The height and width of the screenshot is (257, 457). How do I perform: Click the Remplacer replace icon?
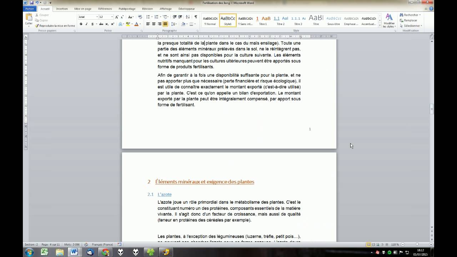tap(401, 20)
